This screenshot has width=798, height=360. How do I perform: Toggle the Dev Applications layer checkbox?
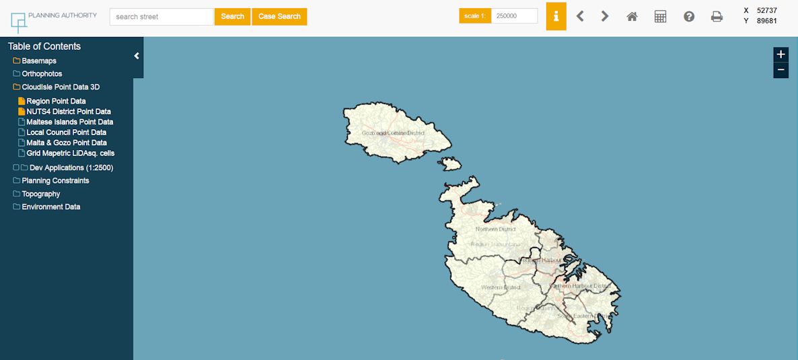pyautogui.click(x=16, y=168)
